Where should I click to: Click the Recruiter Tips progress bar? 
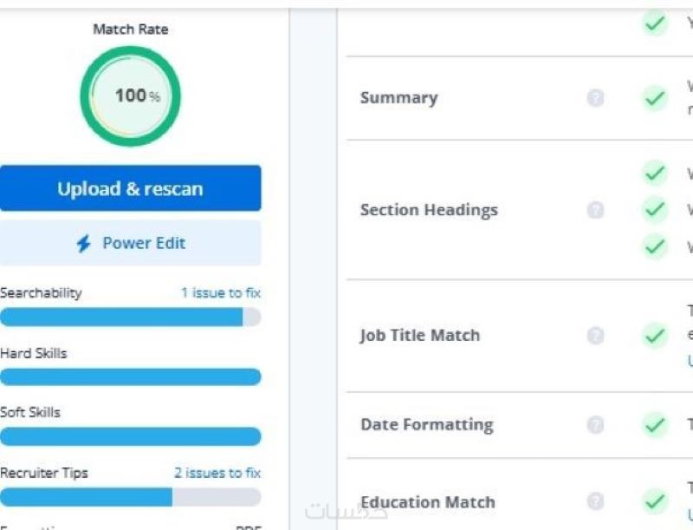coord(130,497)
